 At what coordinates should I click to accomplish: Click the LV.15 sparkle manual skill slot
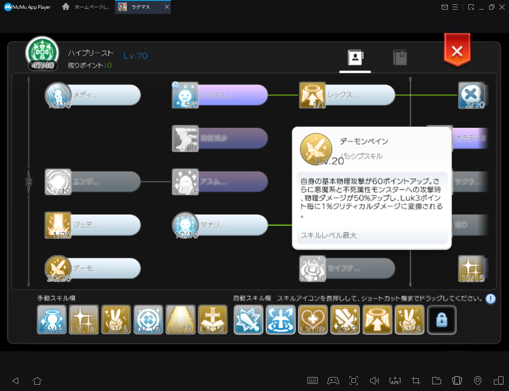pos(84,319)
